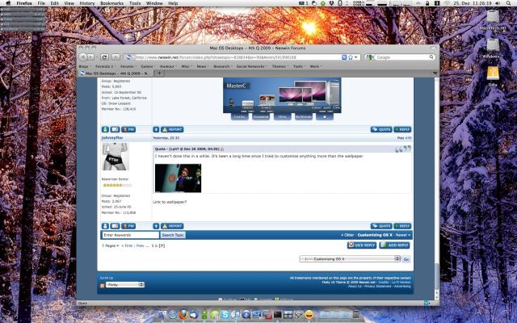Click the stop loading X button
The width and height of the screenshot is (517, 323).
(116, 57)
